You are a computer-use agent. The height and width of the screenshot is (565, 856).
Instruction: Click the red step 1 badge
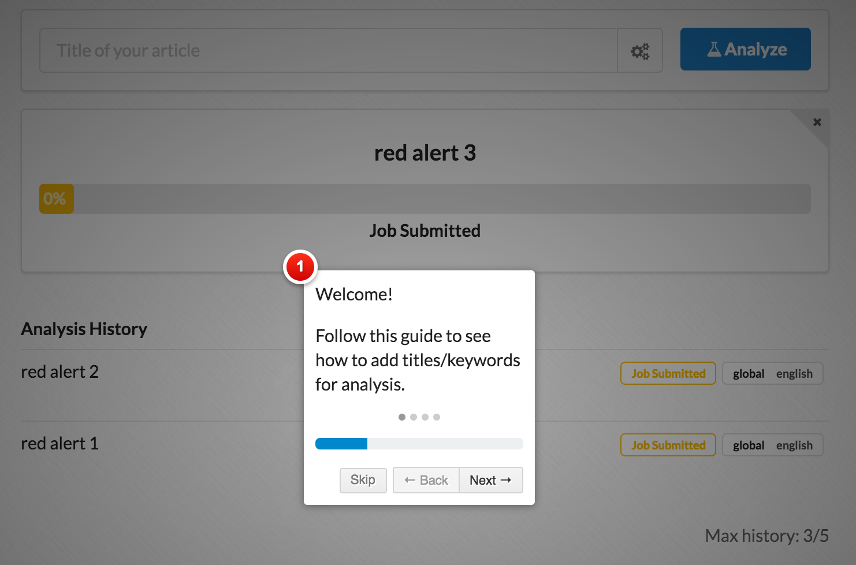click(x=300, y=267)
